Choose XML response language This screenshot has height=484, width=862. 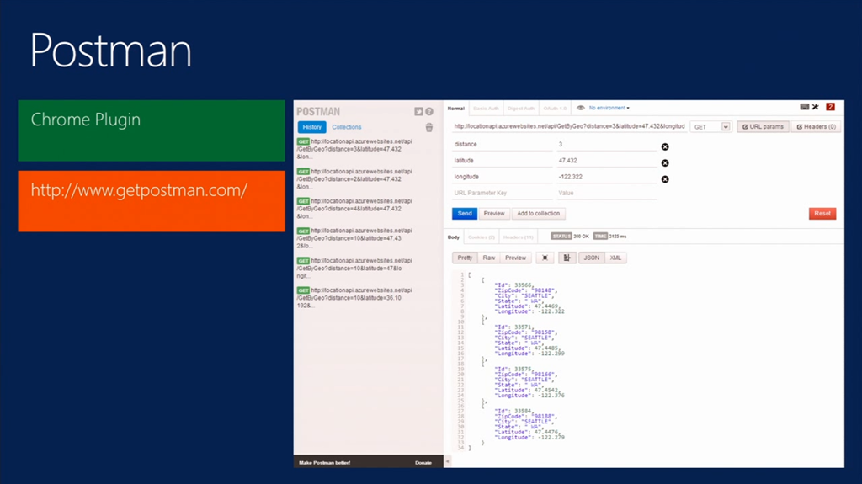615,258
